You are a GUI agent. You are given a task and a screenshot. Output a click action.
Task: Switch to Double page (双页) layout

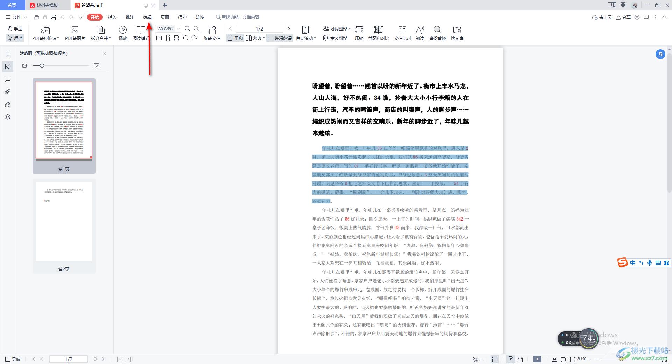tap(255, 38)
